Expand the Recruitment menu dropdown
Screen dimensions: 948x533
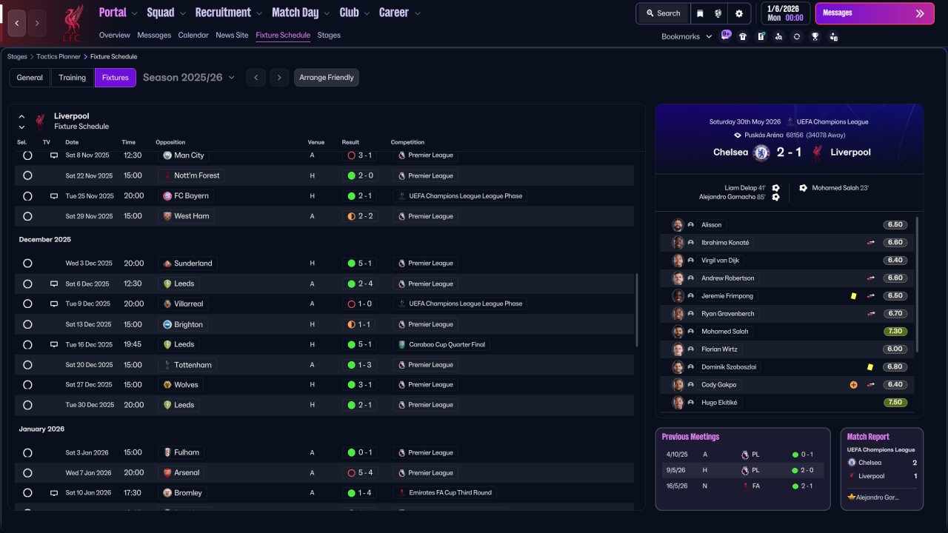pos(258,13)
